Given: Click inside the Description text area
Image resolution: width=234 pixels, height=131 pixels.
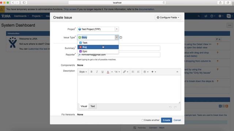Looking at the screenshot, I should click(129, 89).
